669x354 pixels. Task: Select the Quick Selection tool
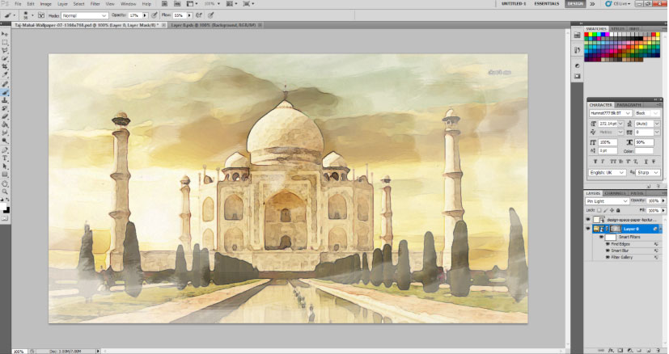pos(5,59)
